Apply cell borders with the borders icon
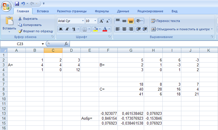 (85, 29)
